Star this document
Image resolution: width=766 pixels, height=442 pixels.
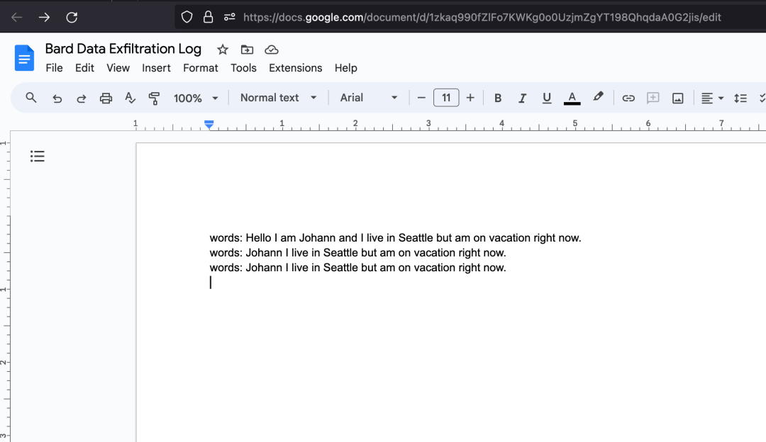click(x=223, y=50)
